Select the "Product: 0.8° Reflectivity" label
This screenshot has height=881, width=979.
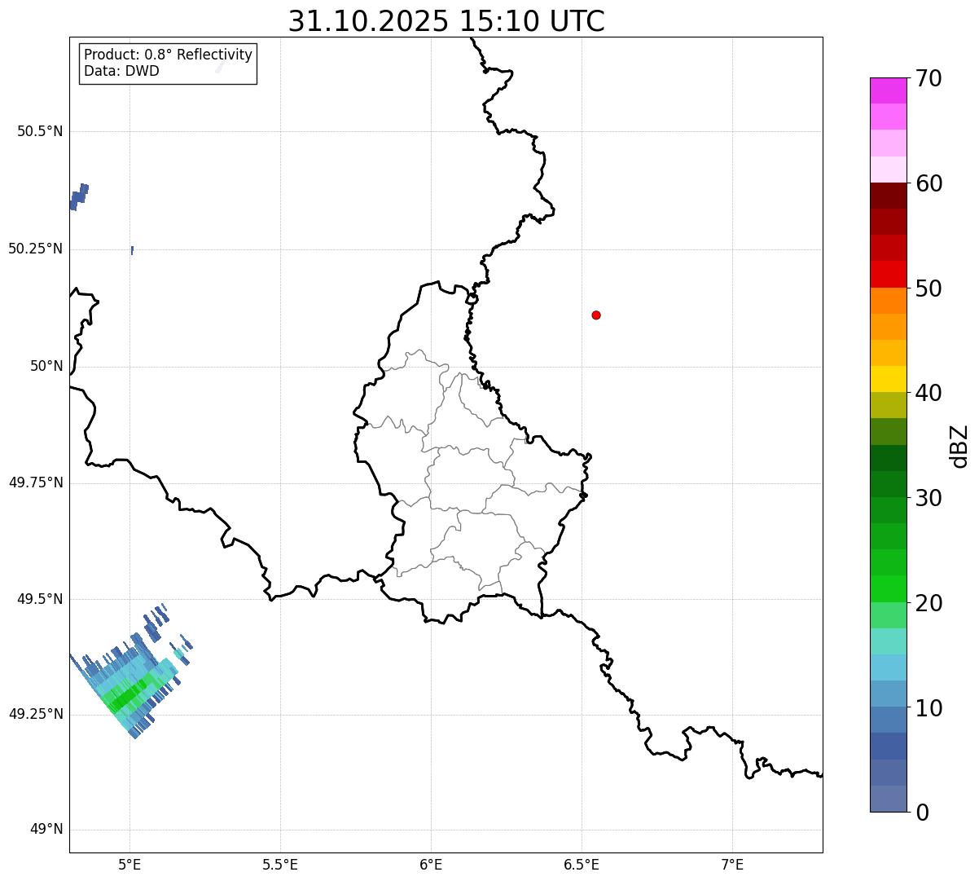click(x=169, y=55)
